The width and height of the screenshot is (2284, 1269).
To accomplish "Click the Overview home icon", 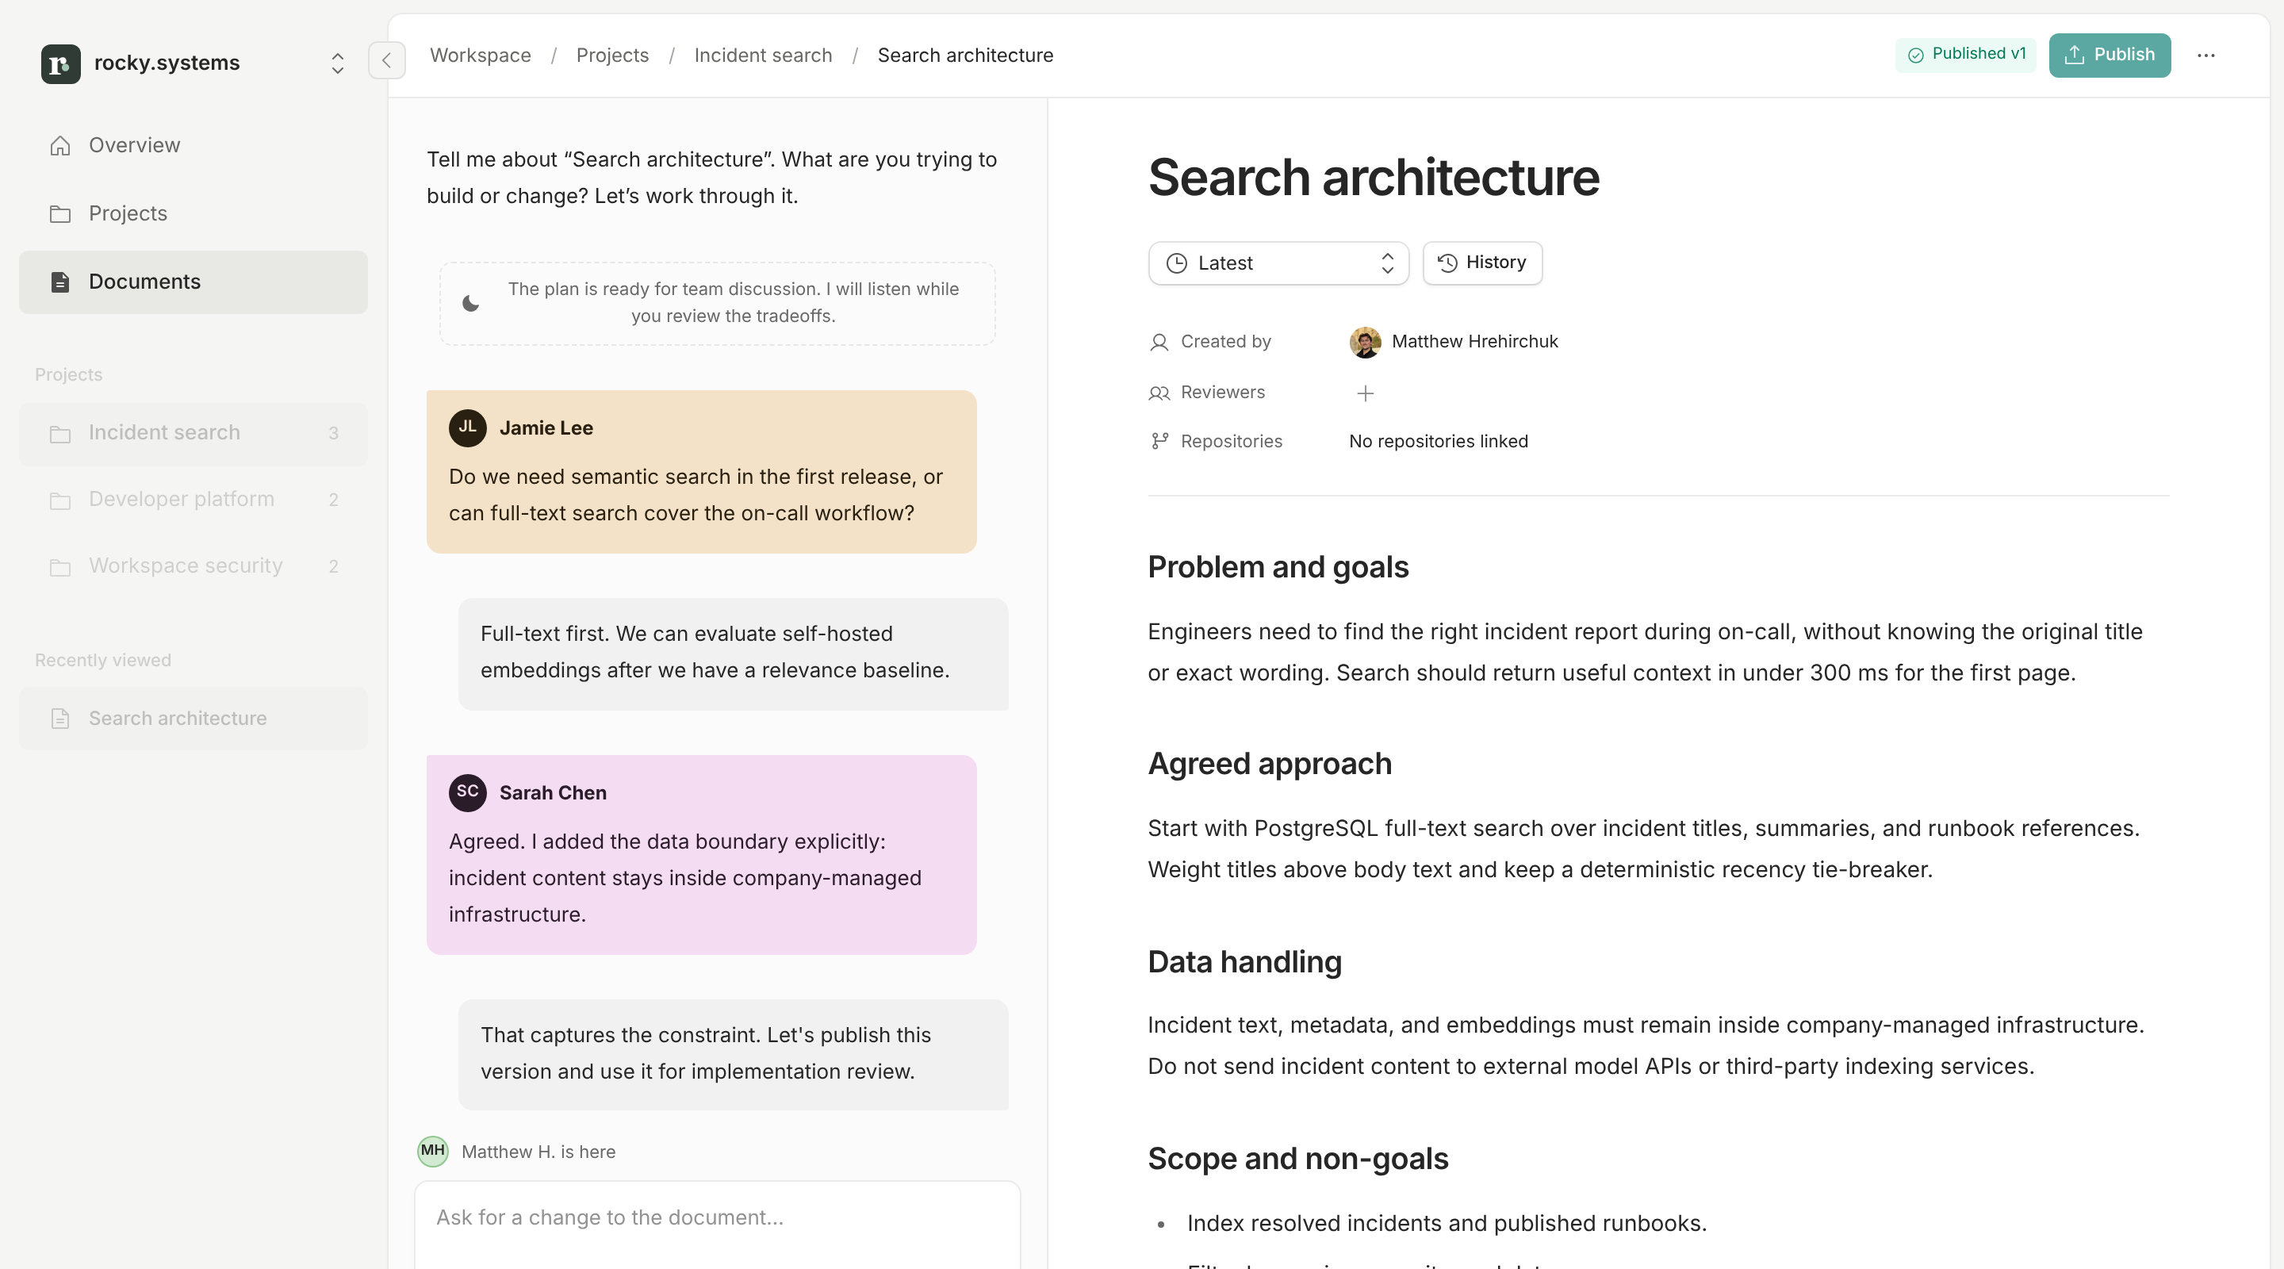I will click(x=60, y=145).
